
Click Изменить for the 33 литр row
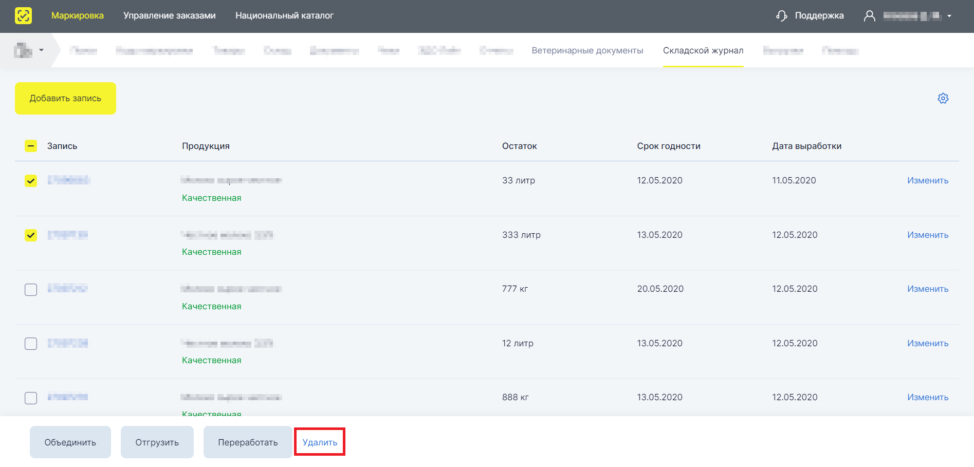click(x=928, y=180)
